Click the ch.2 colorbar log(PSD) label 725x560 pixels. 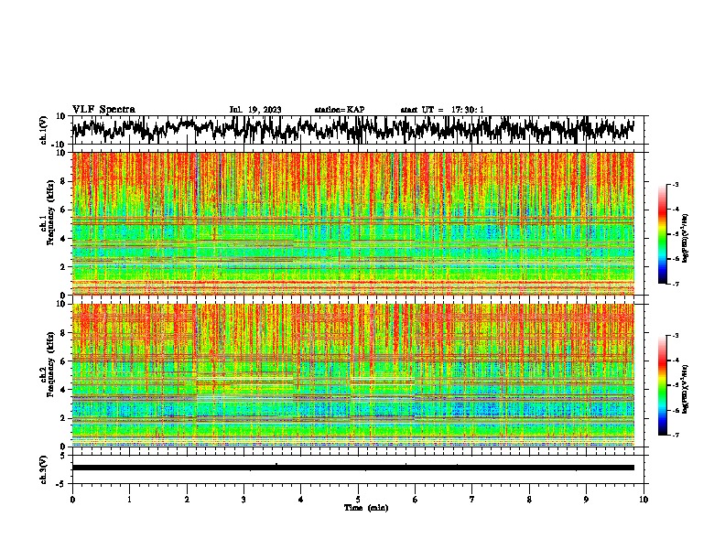tap(686, 389)
